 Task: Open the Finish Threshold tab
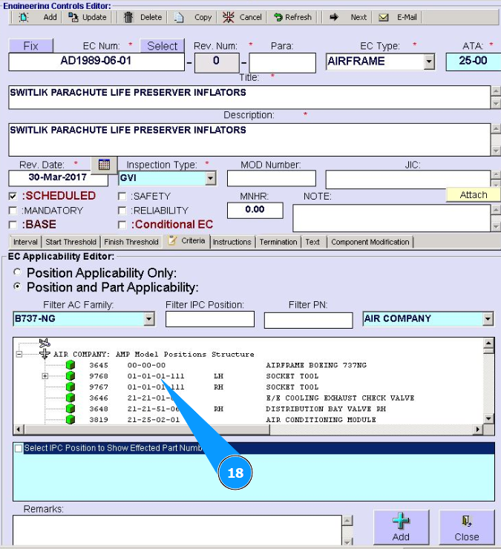point(131,242)
